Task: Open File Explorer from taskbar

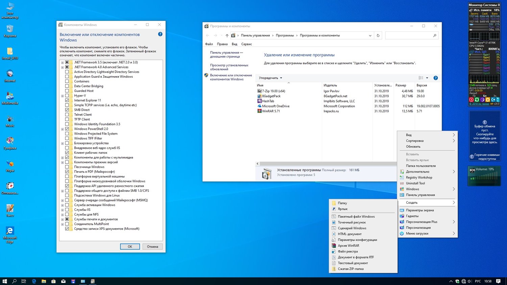Action: (x=44, y=281)
